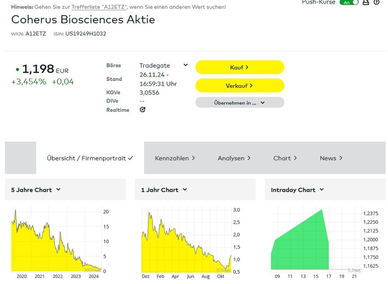Select the News tab
388x284 pixels.
coord(331,158)
